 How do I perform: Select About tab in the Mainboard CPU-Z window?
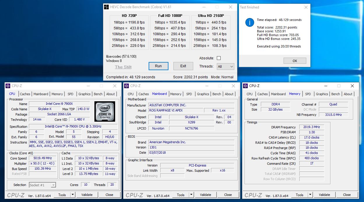pos(229,94)
